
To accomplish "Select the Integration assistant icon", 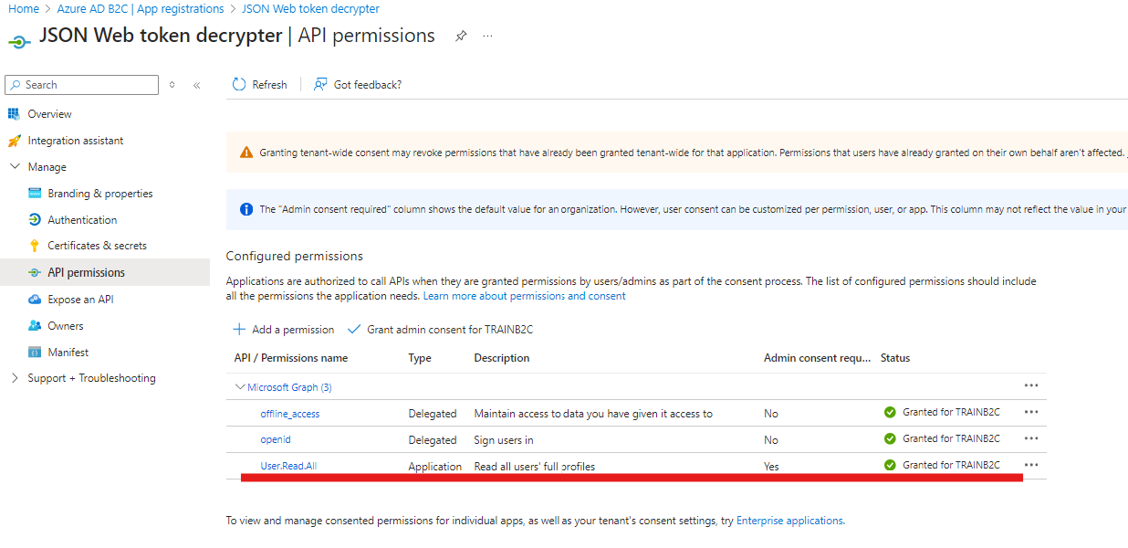I will pyautogui.click(x=16, y=140).
